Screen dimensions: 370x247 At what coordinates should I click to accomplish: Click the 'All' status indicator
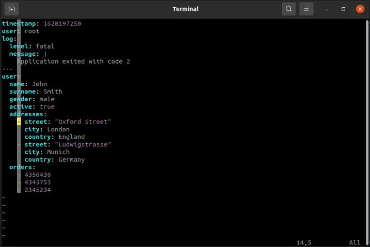point(354,242)
